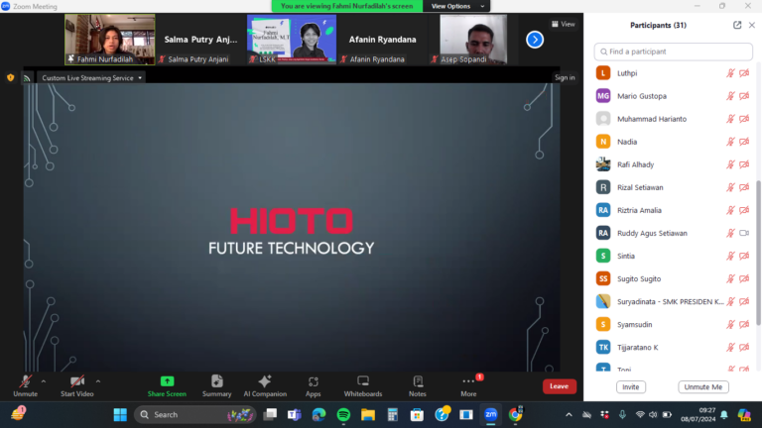Open the View layout options
The image size is (762, 428).
point(564,24)
